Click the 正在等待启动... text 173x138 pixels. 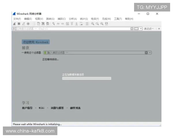50,60
